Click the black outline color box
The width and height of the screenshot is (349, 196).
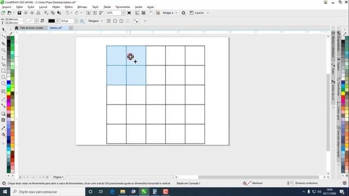pos(51,21)
